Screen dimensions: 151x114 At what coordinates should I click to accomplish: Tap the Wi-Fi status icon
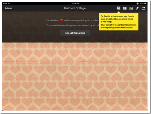pos(9,4)
